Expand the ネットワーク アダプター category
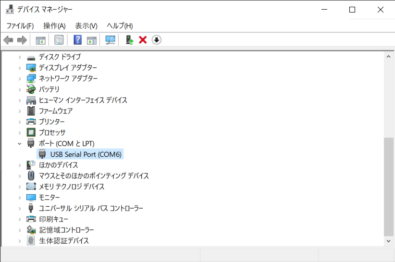The image size is (395, 262). pos(20,78)
